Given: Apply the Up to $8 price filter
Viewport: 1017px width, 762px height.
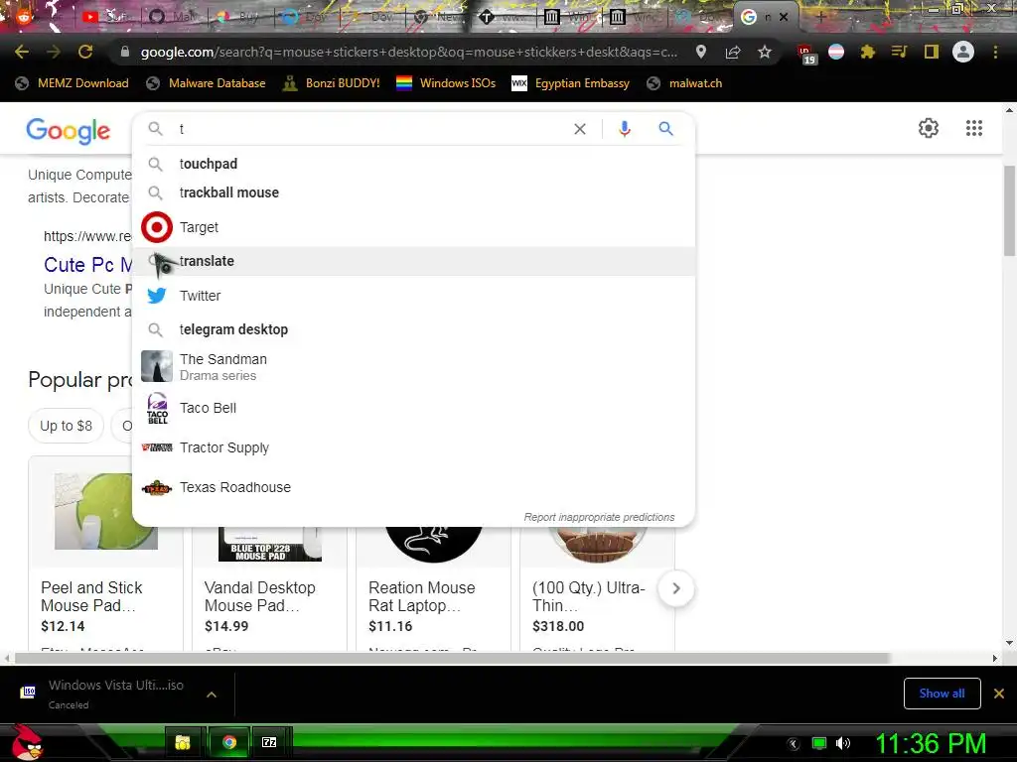Looking at the screenshot, I should coord(66,426).
